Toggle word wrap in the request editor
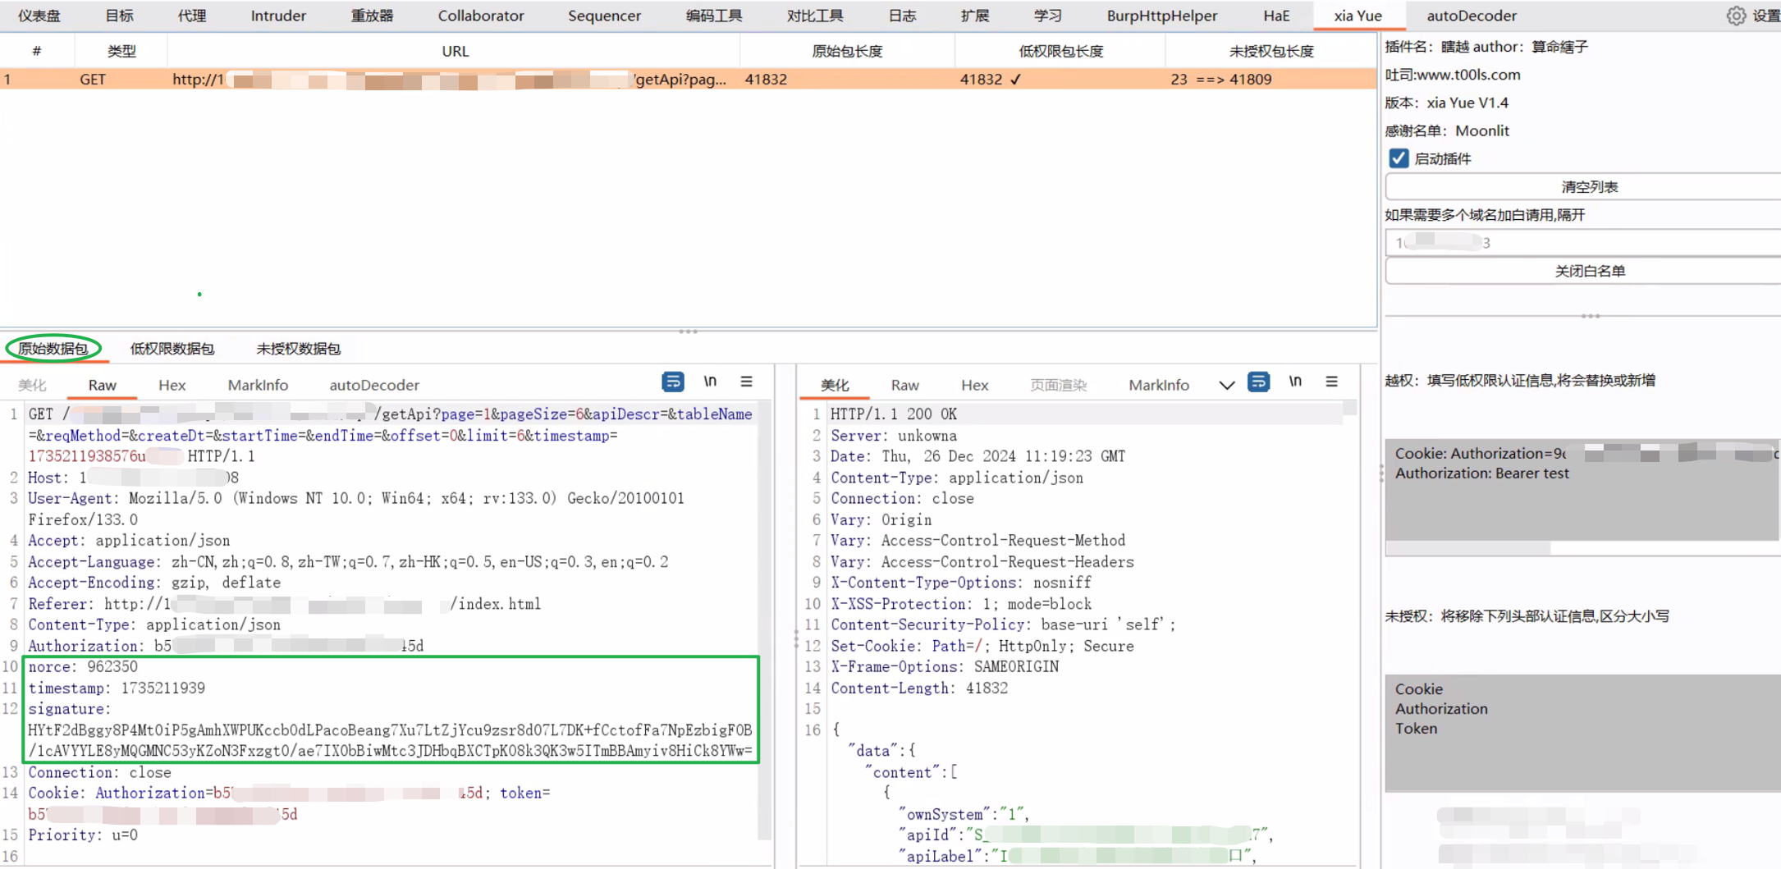Image resolution: width=1781 pixels, height=869 pixels. 673,382
